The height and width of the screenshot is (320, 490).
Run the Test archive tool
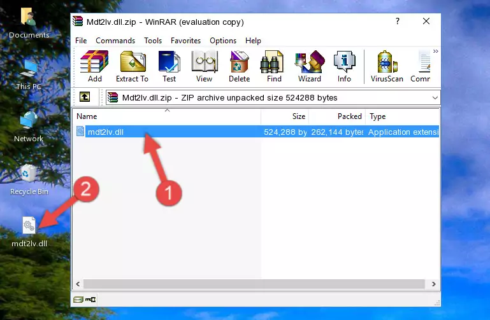(169, 67)
